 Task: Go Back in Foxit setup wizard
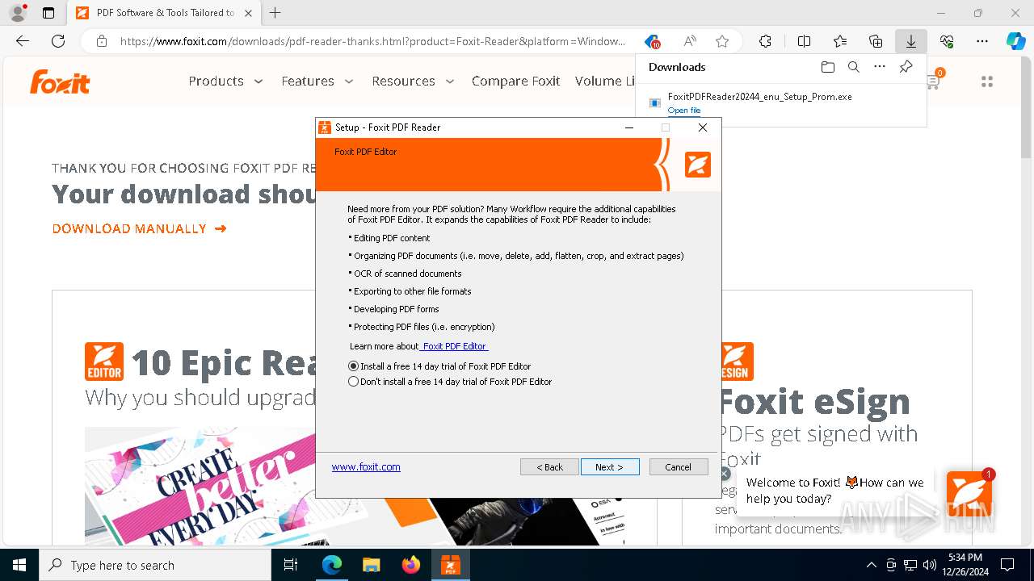pos(549,467)
